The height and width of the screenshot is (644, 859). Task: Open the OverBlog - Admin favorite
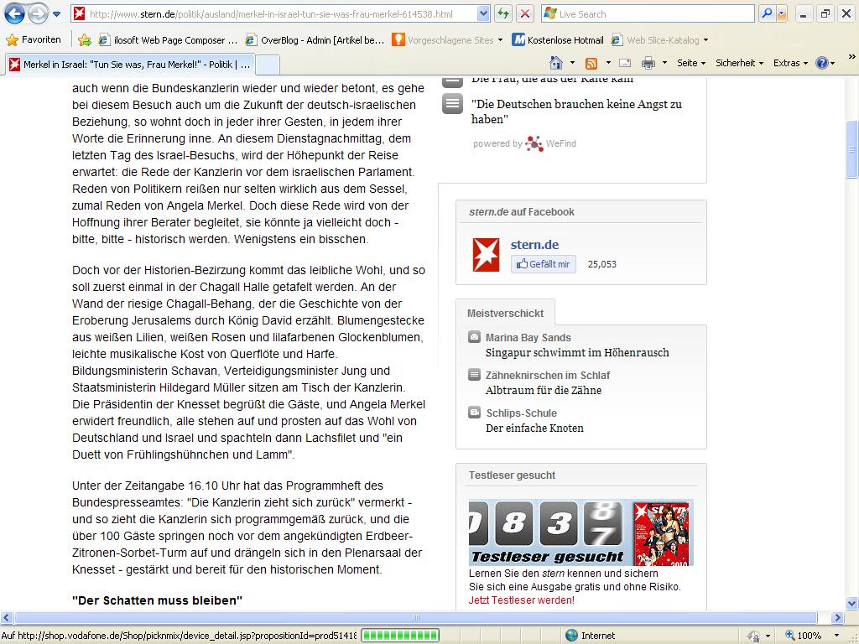coord(315,40)
